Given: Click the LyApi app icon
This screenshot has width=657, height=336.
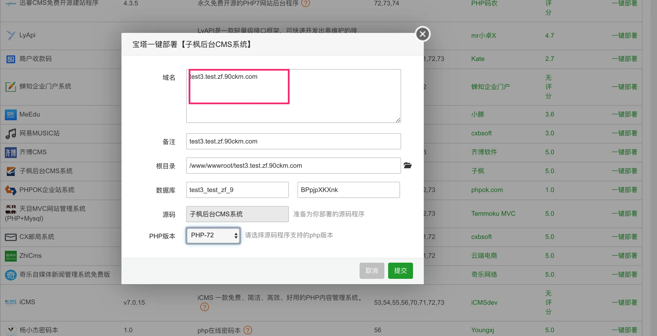Looking at the screenshot, I should click(x=11, y=35).
